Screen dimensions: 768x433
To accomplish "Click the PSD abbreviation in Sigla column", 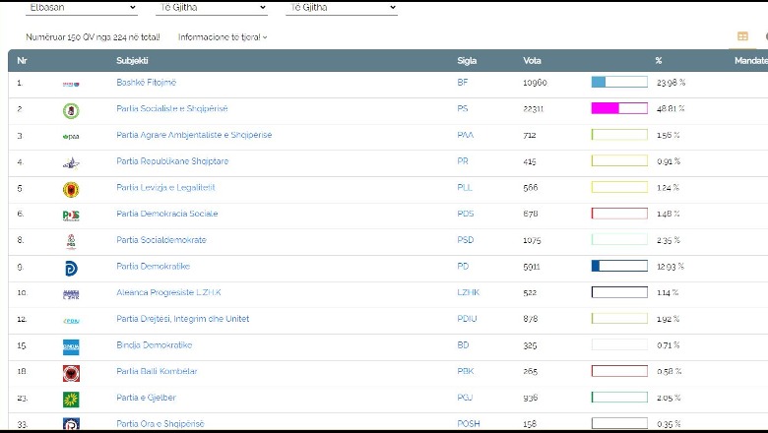I will pos(466,240).
